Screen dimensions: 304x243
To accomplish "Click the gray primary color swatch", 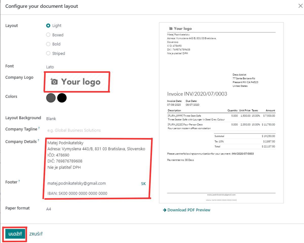I will [x=51, y=98].
